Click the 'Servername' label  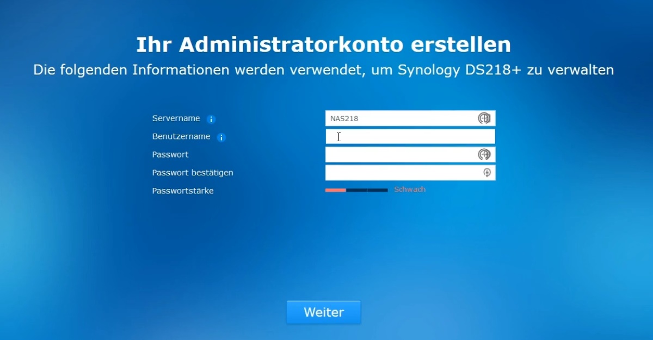tap(176, 118)
